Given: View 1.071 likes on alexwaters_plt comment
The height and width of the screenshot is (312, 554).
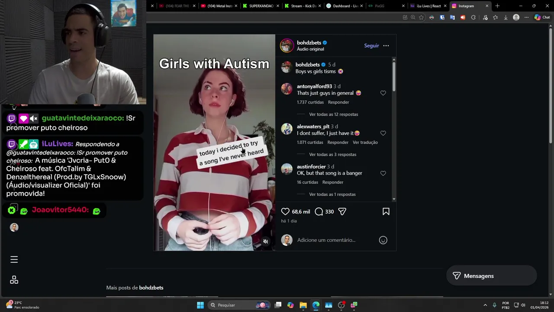Looking at the screenshot, I should tap(310, 142).
